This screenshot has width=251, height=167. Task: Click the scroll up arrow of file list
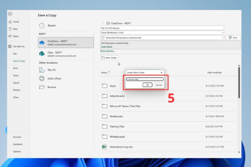[x=239, y=66]
